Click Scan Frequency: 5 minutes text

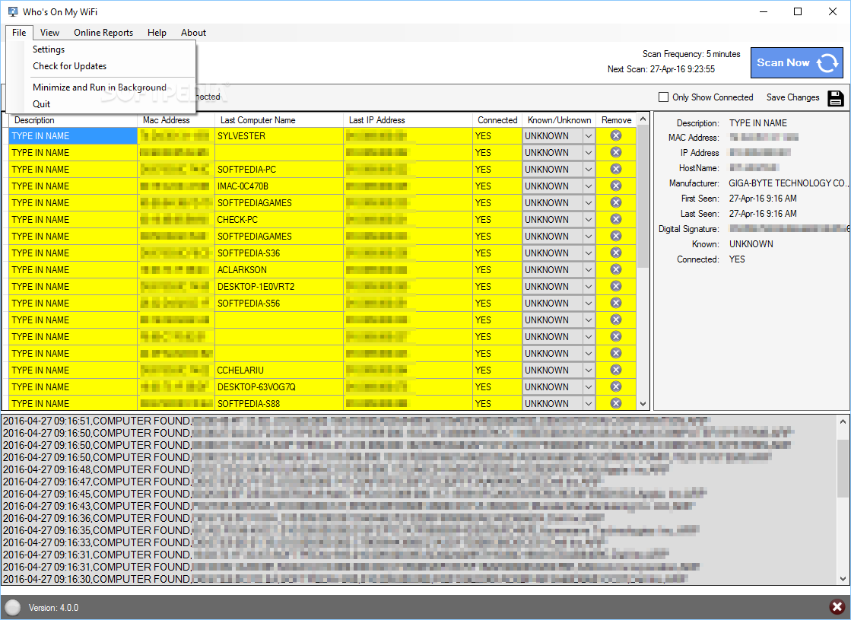tap(691, 54)
